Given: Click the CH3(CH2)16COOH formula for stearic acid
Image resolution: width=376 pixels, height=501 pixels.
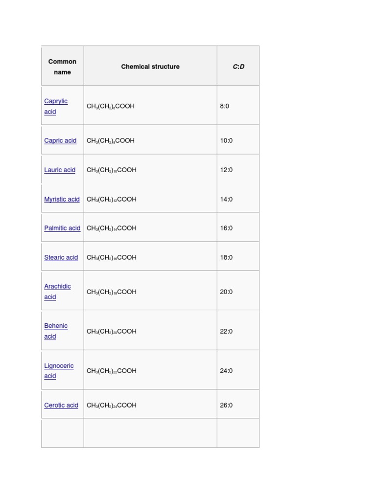Looking at the screenshot, I should tap(112, 257).
